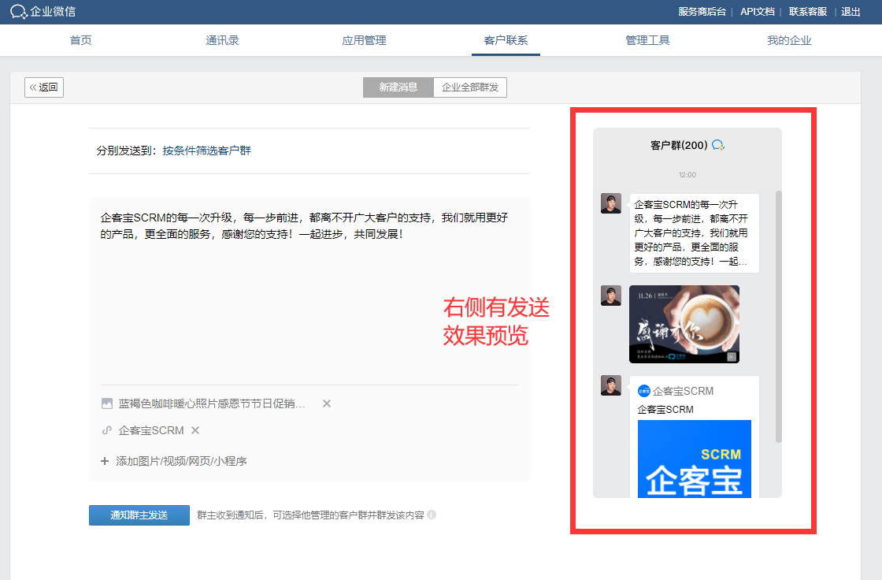Go to 首页 tab
Viewport: 882px width, 580px height.
click(x=80, y=40)
